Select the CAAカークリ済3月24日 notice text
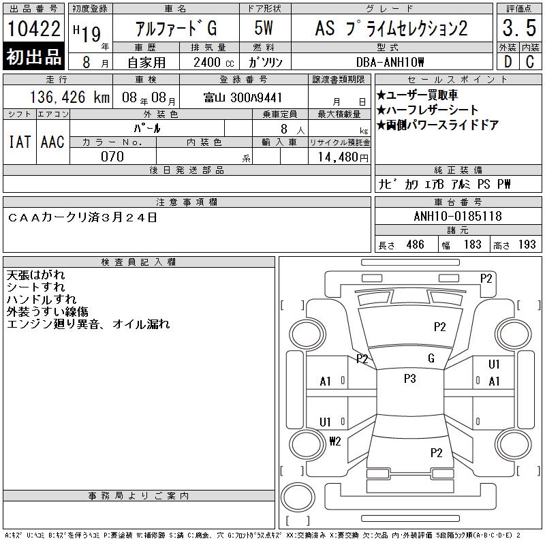The height and width of the screenshot is (545, 545). [82, 217]
